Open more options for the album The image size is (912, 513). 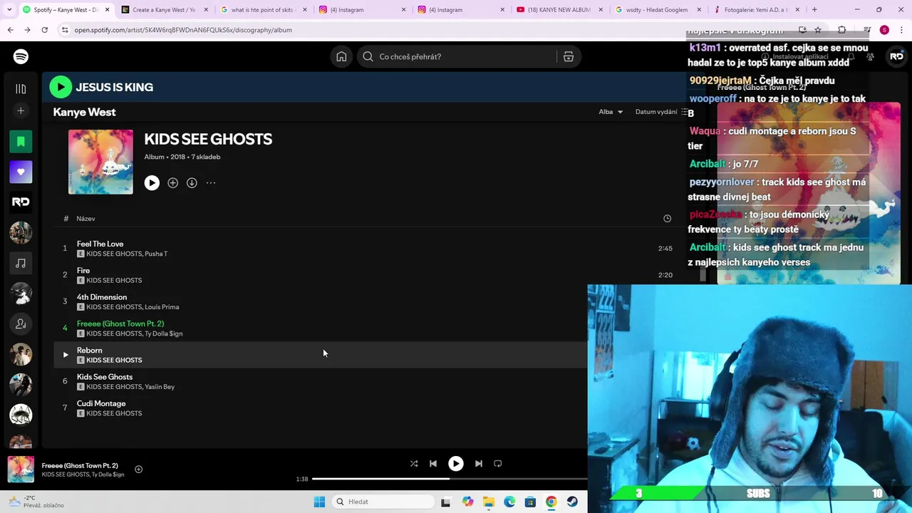pos(211,183)
